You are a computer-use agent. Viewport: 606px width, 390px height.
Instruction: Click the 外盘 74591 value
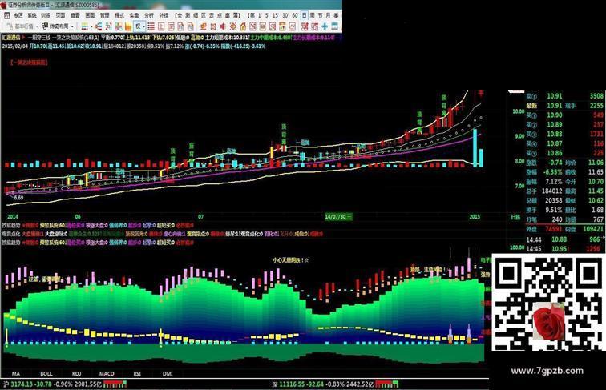point(553,229)
